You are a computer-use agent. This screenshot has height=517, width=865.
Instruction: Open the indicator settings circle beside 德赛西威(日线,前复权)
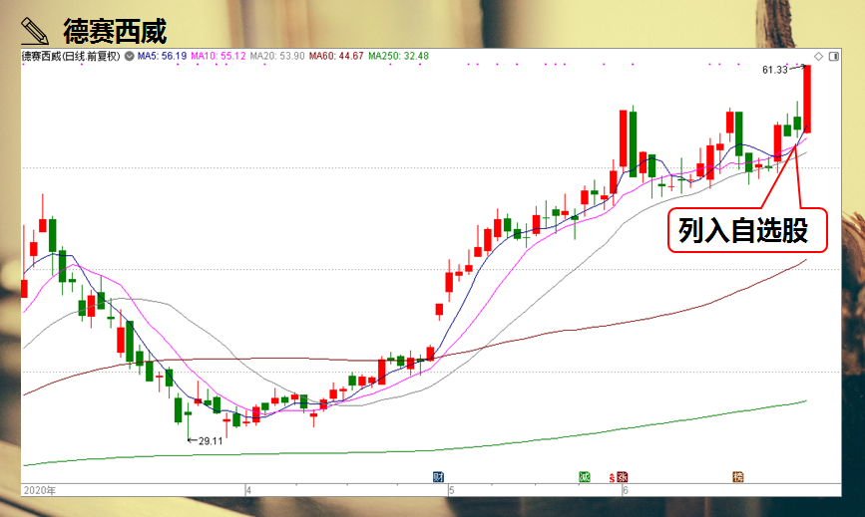tap(129, 56)
